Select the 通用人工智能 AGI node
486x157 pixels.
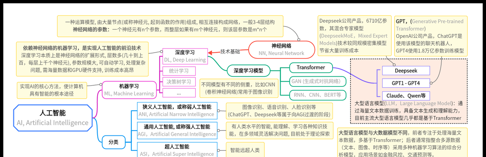coord(177,130)
